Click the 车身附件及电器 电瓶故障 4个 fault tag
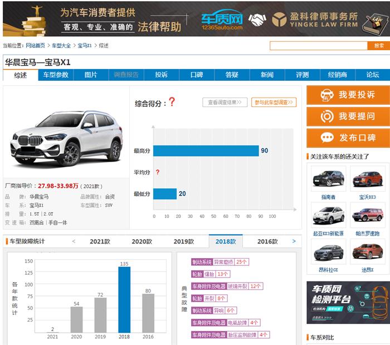390x345 pixels. click(x=226, y=323)
